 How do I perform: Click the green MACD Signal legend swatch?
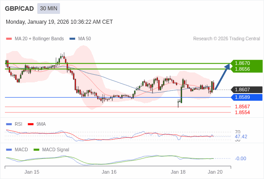tap(36, 150)
